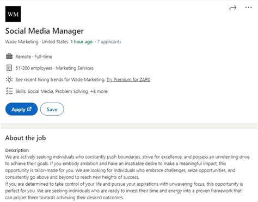The height and width of the screenshot is (202, 258).
Task: Click 'Remote · Full-time' text
Action: [x=34, y=56]
